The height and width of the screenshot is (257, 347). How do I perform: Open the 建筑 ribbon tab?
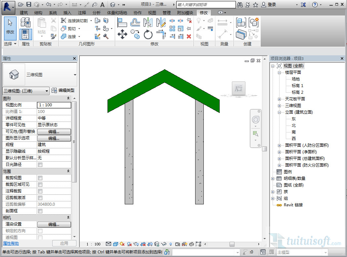click(x=24, y=13)
